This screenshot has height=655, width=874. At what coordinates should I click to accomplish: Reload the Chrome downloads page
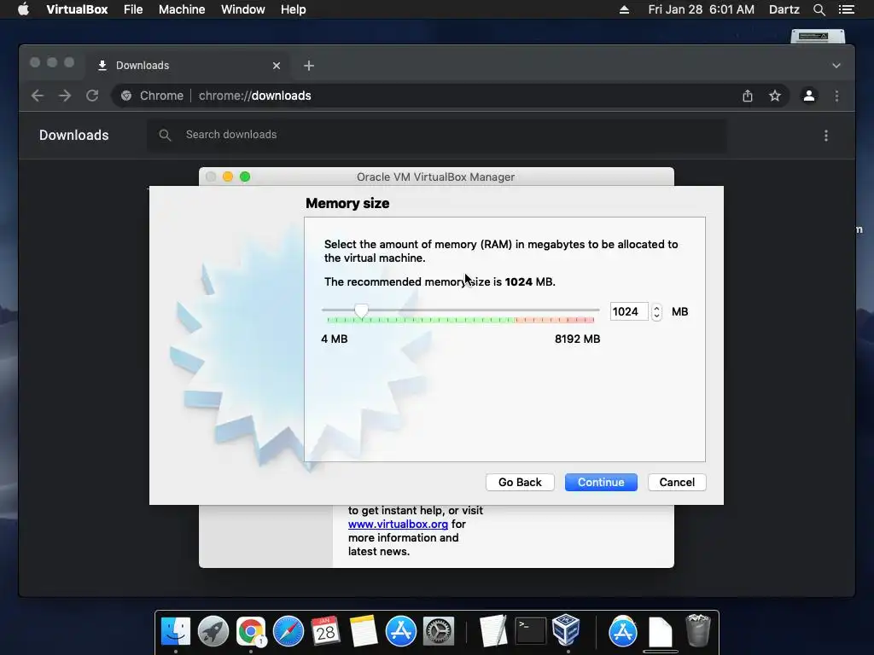[92, 96]
